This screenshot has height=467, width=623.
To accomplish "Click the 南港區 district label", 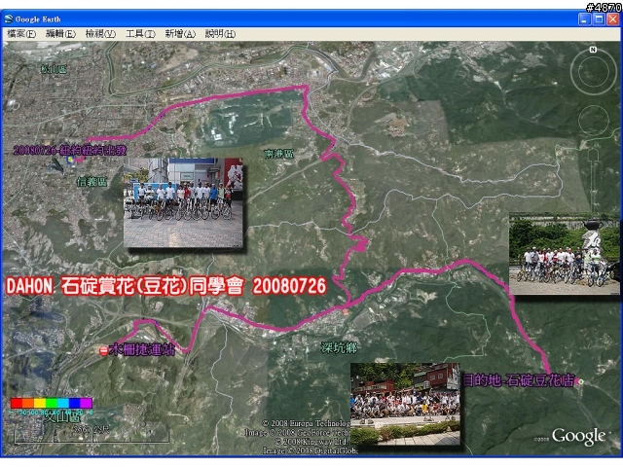I will click(279, 154).
